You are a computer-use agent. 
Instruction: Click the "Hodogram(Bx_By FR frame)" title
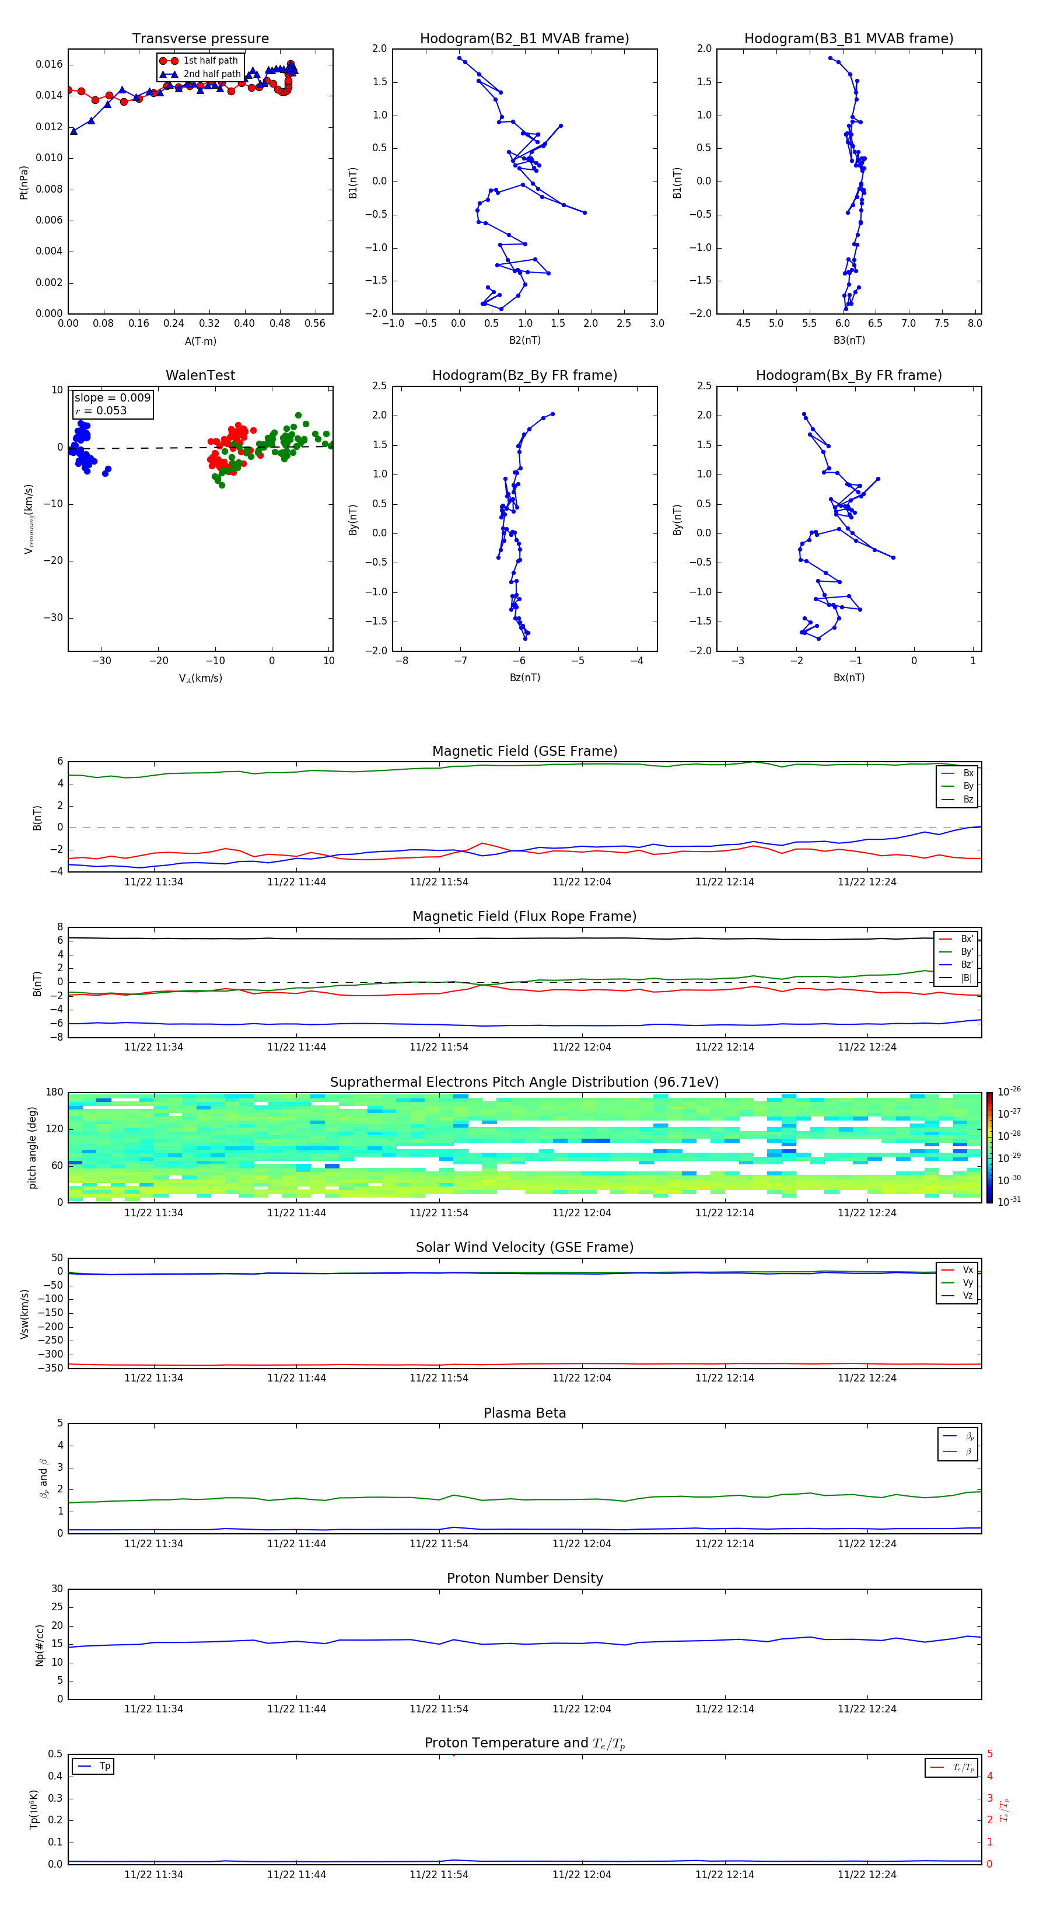[849, 375]
